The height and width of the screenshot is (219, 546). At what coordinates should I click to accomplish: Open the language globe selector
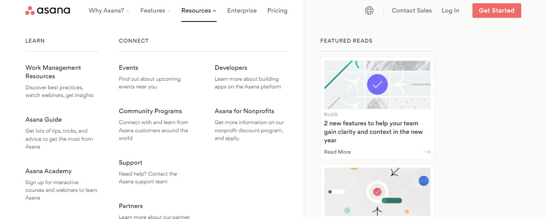point(369,11)
